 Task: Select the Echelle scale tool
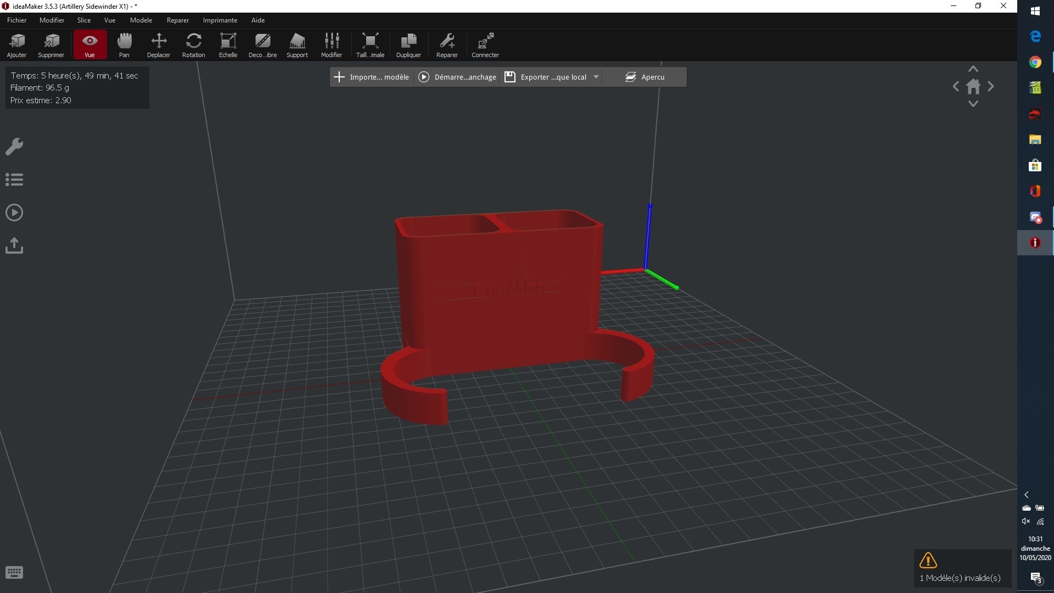pyautogui.click(x=228, y=45)
